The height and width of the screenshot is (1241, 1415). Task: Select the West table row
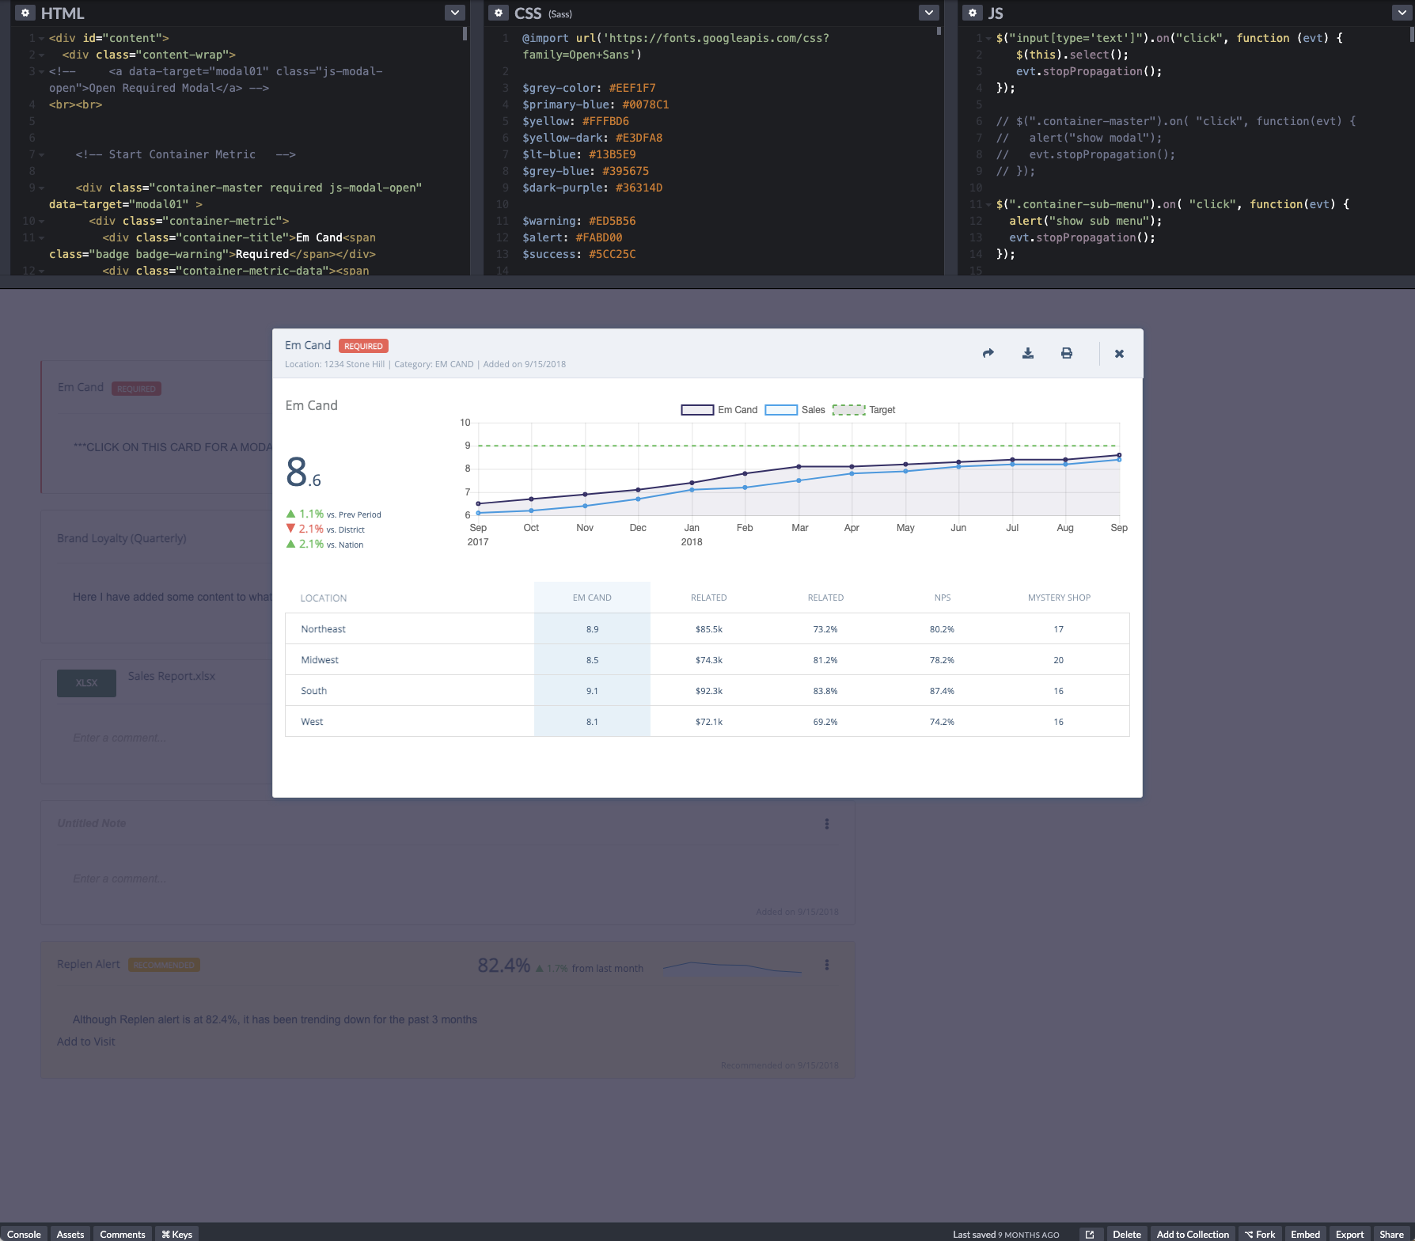pyautogui.click(x=707, y=722)
